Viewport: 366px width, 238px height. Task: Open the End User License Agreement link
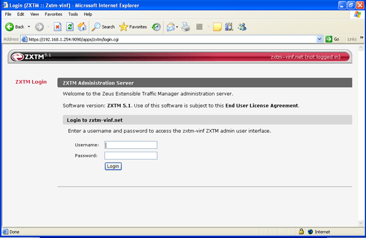[x=261, y=105]
